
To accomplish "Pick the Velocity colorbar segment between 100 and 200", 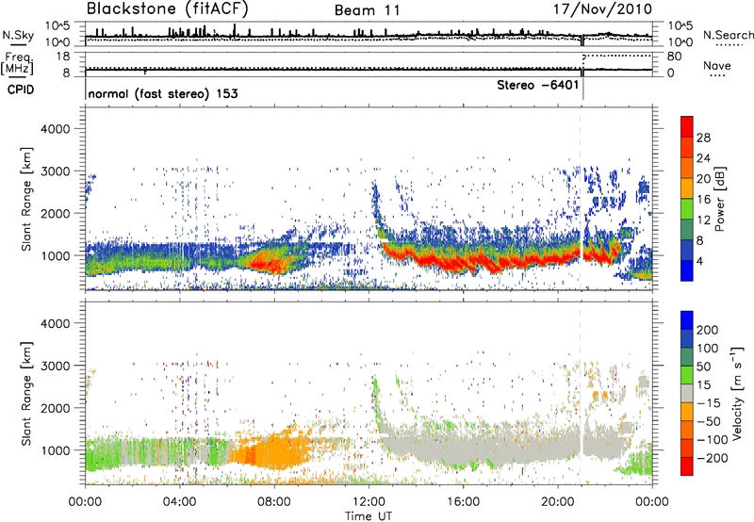I will (687, 338).
